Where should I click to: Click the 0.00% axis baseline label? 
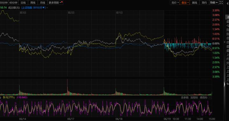click(216, 43)
